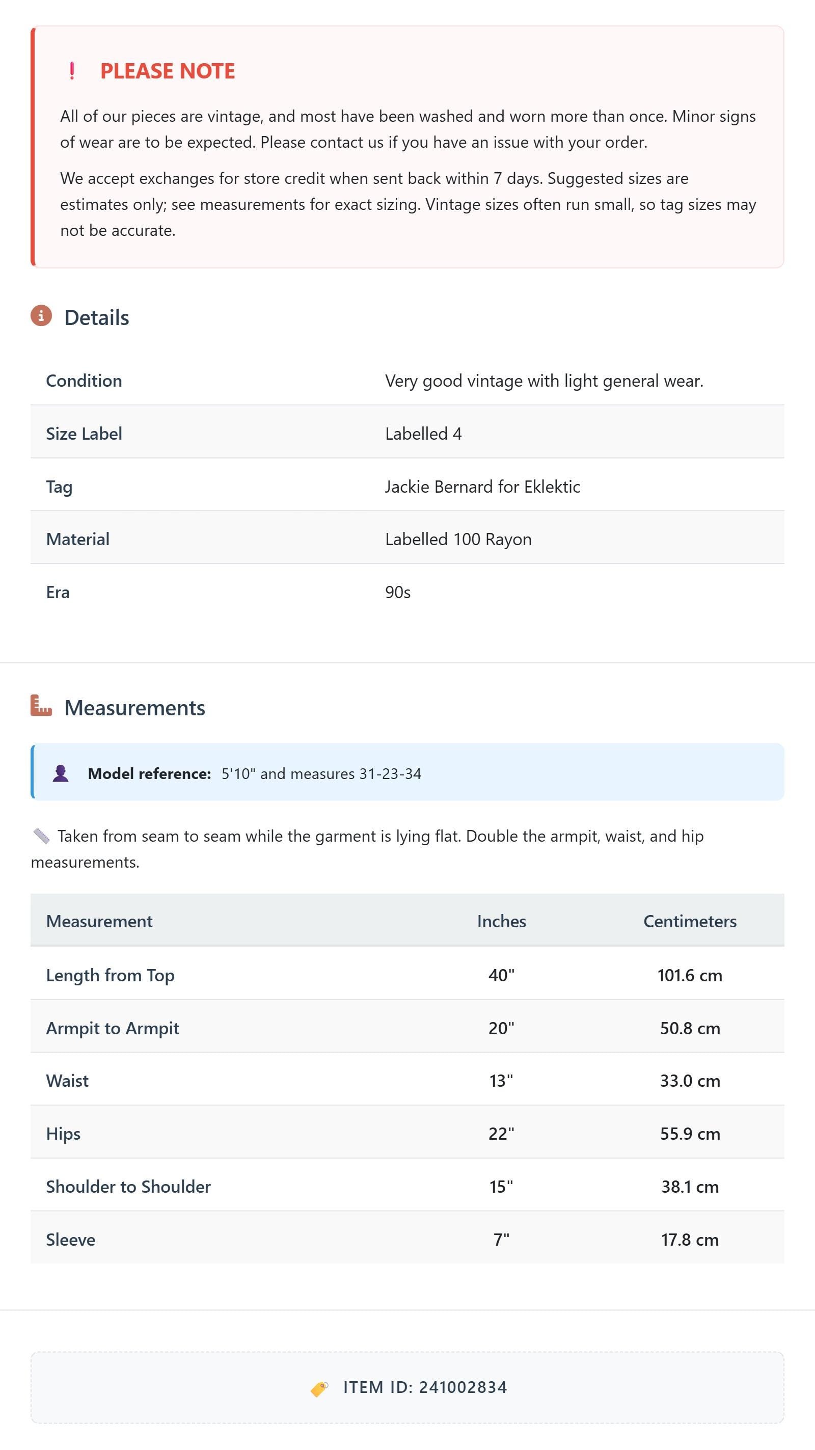Click the Details info circle icon
Screen dimensions: 815x1450
coord(41,316)
